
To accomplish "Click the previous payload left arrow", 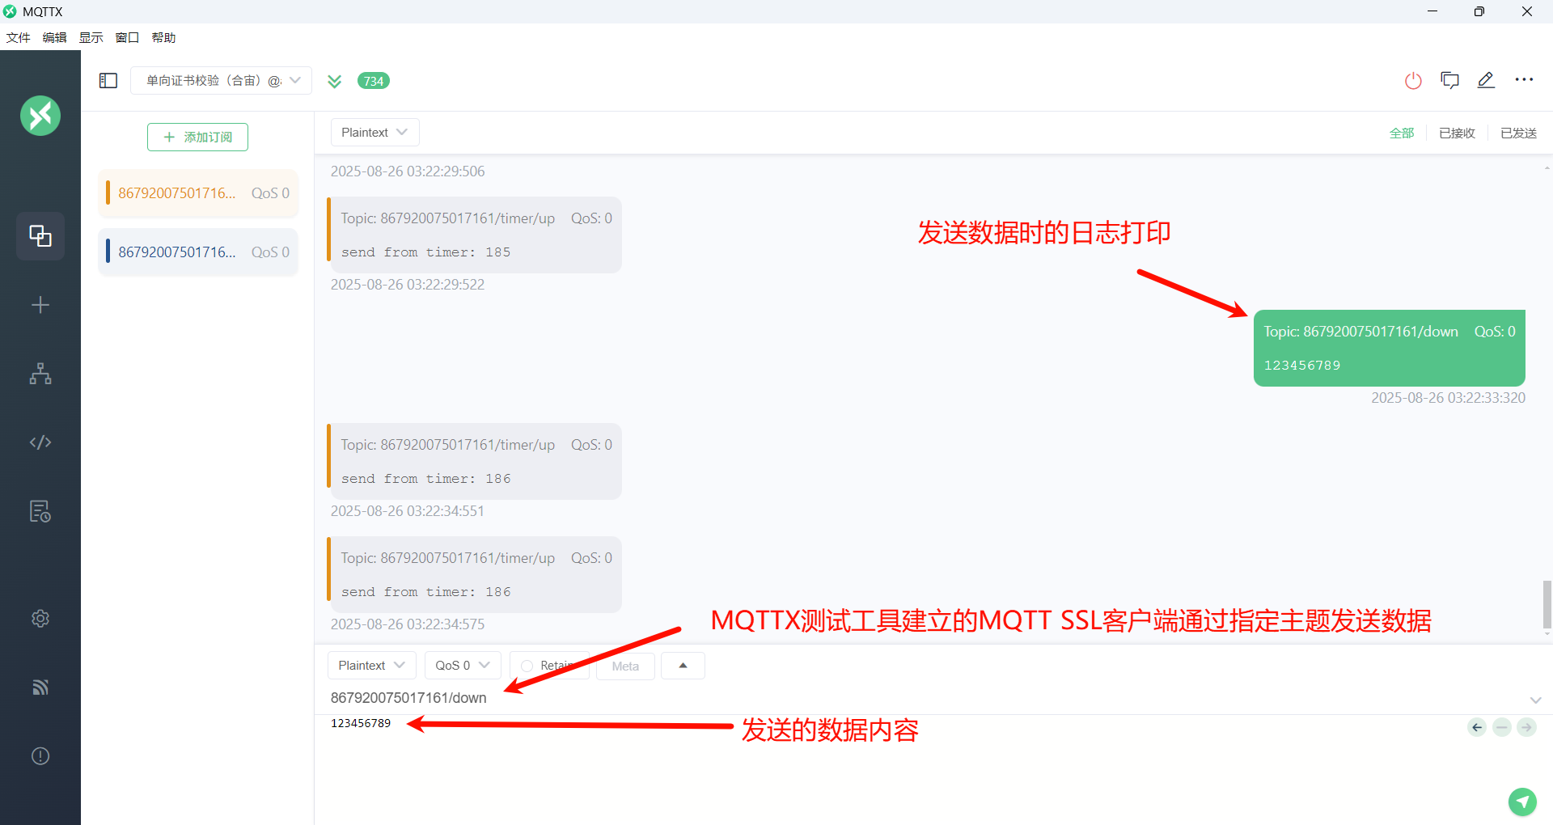I will tap(1477, 727).
